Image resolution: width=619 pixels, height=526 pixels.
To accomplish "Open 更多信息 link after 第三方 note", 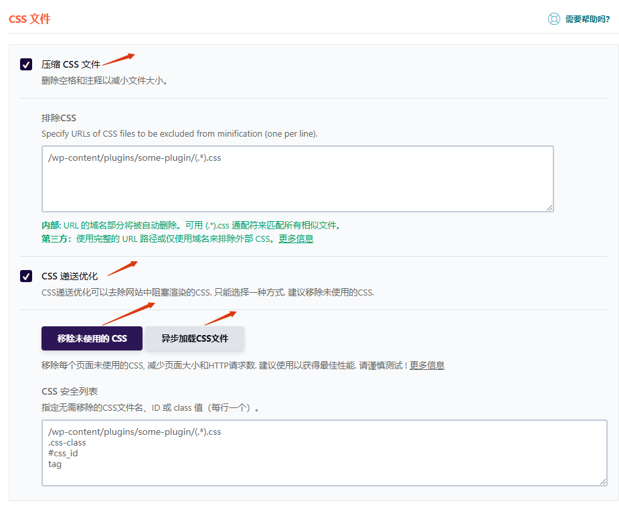I will [x=296, y=239].
